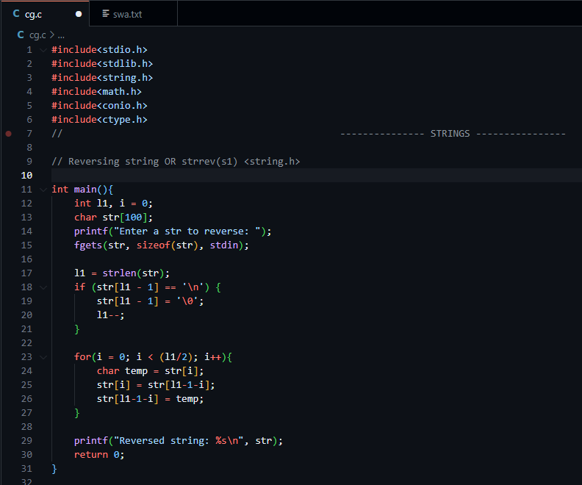The height and width of the screenshot is (485, 582).
Task: Click the C file icon on cg.c tab
Action: coord(16,14)
